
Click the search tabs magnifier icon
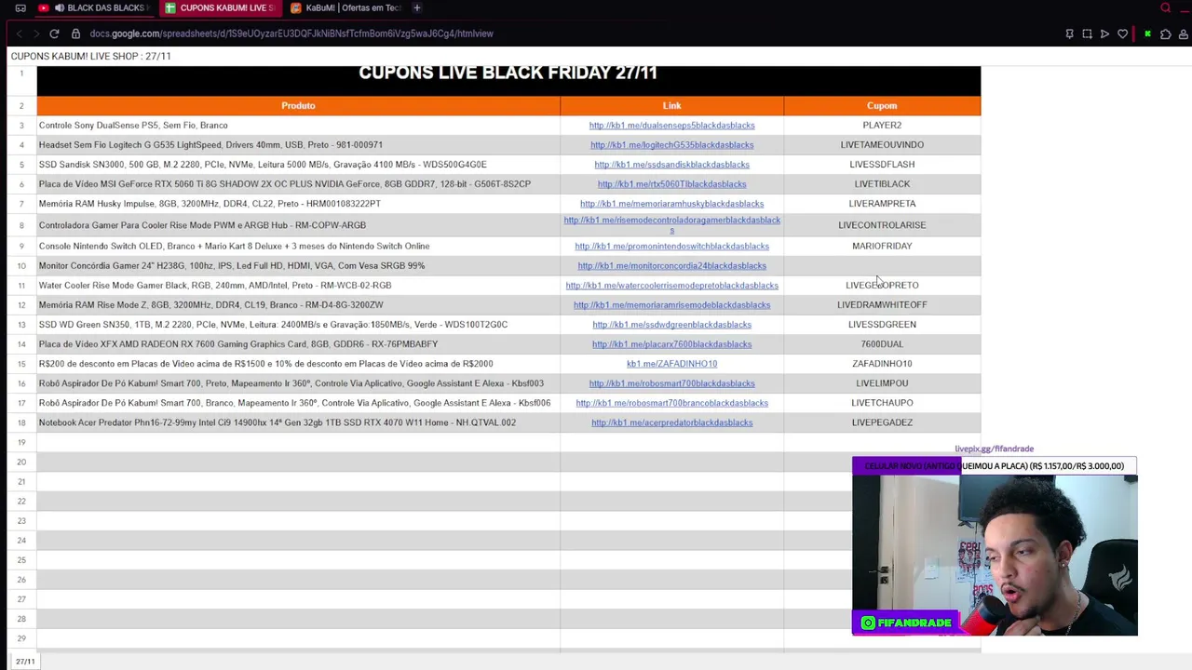(x=1165, y=7)
